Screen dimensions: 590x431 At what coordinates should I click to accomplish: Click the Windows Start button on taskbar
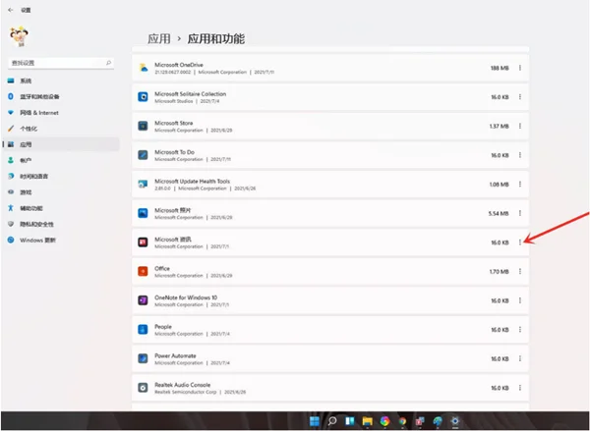click(x=314, y=421)
